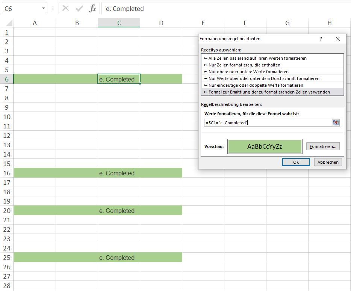This screenshot has width=351, height=291.
Task: Select row 10 header
Action: click(7, 117)
